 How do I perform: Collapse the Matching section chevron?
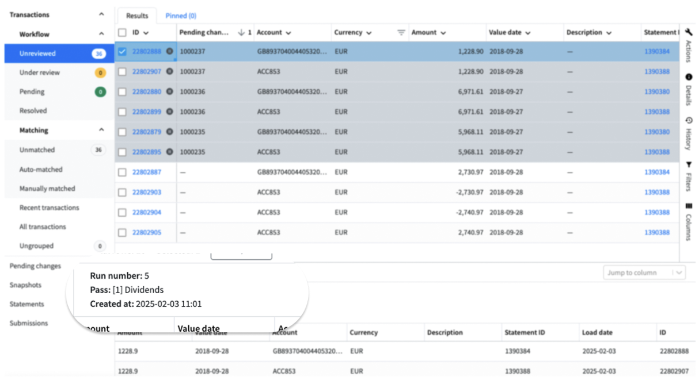coord(102,130)
